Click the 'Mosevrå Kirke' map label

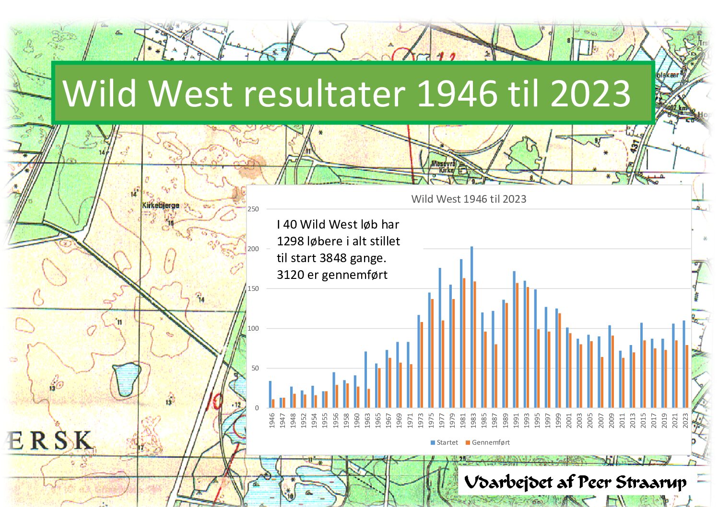point(444,167)
